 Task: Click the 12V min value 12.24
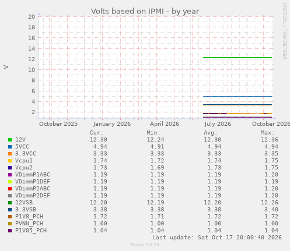tap(155, 140)
